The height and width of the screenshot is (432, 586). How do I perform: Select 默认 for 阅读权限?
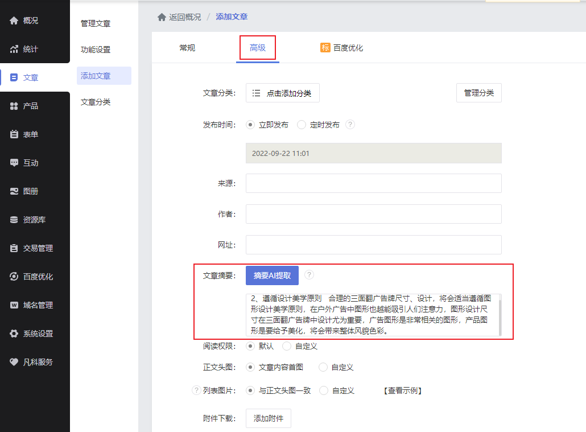(x=250, y=347)
